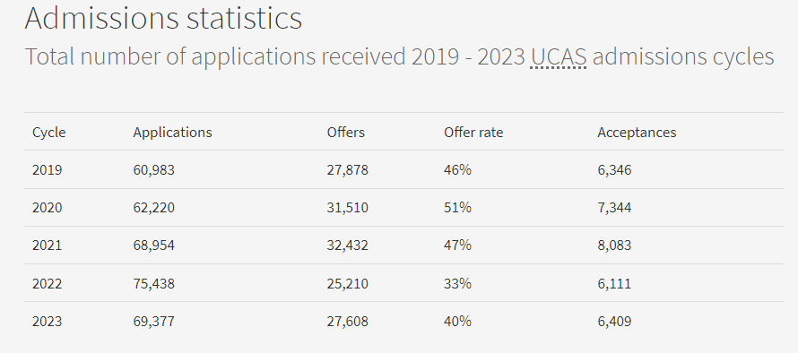This screenshot has width=798, height=353.
Task: Click the 2021 cycle row label
Action: [x=48, y=245]
